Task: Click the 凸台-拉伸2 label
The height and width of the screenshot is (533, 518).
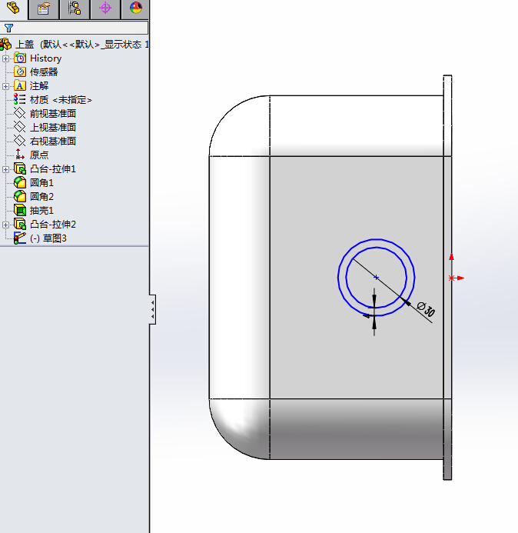Action: [x=53, y=225]
